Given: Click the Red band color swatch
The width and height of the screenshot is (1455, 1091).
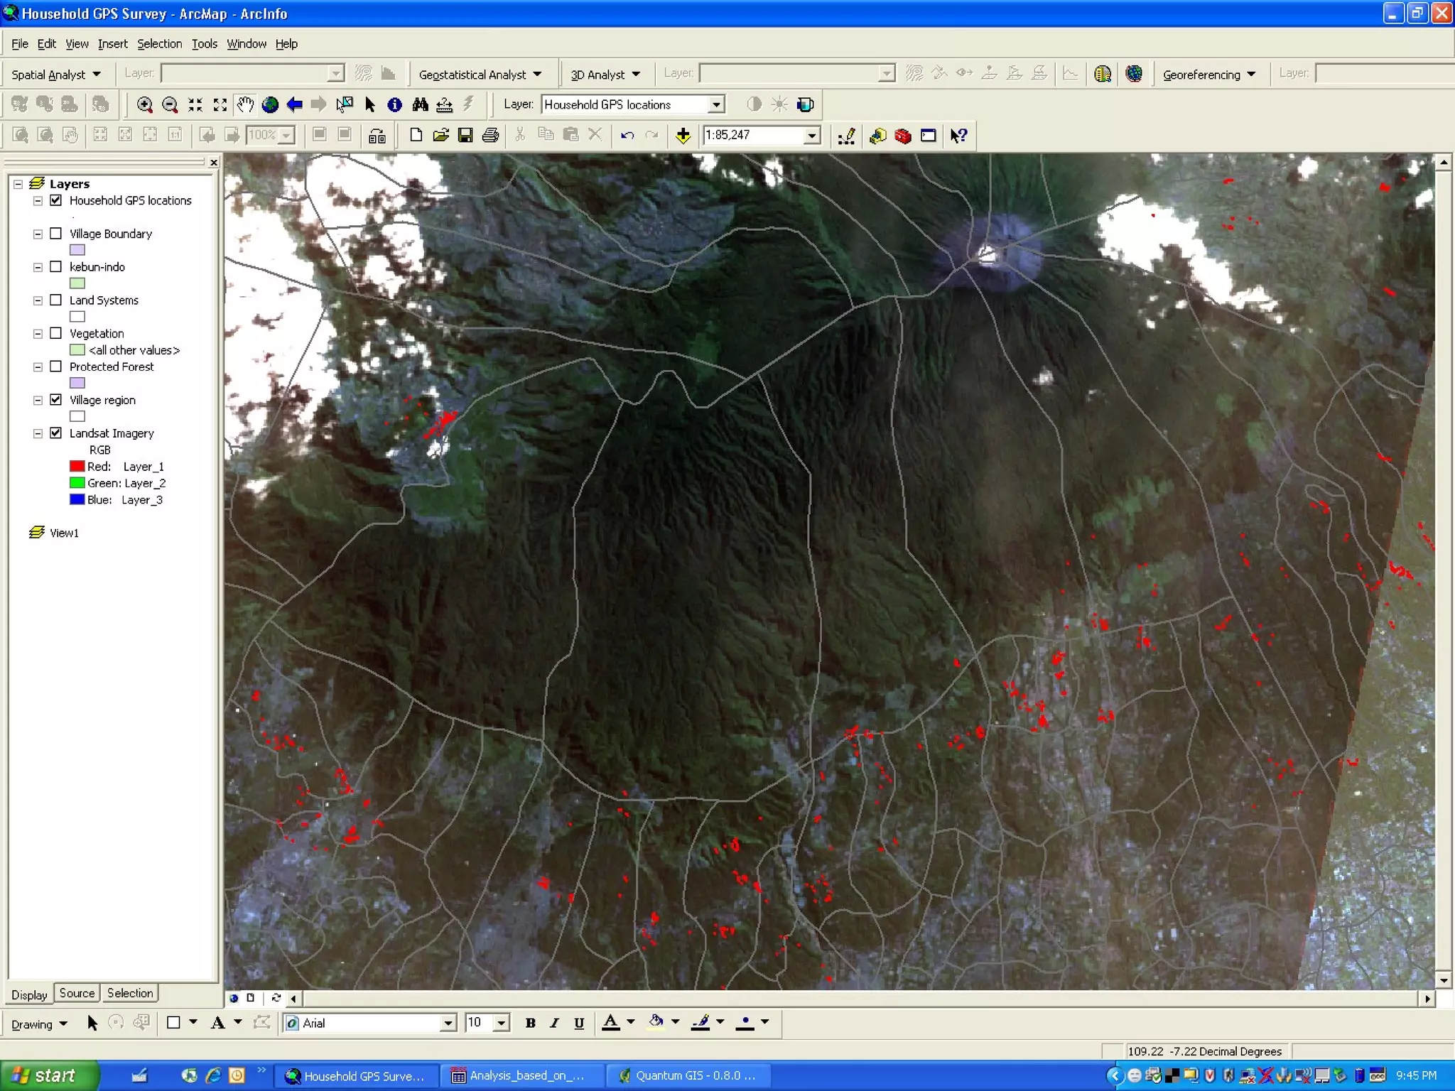Looking at the screenshot, I should tap(77, 467).
